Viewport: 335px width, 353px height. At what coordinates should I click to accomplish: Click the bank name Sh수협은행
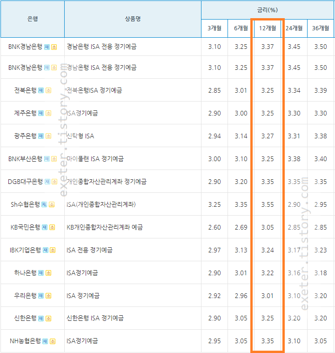(x=25, y=204)
